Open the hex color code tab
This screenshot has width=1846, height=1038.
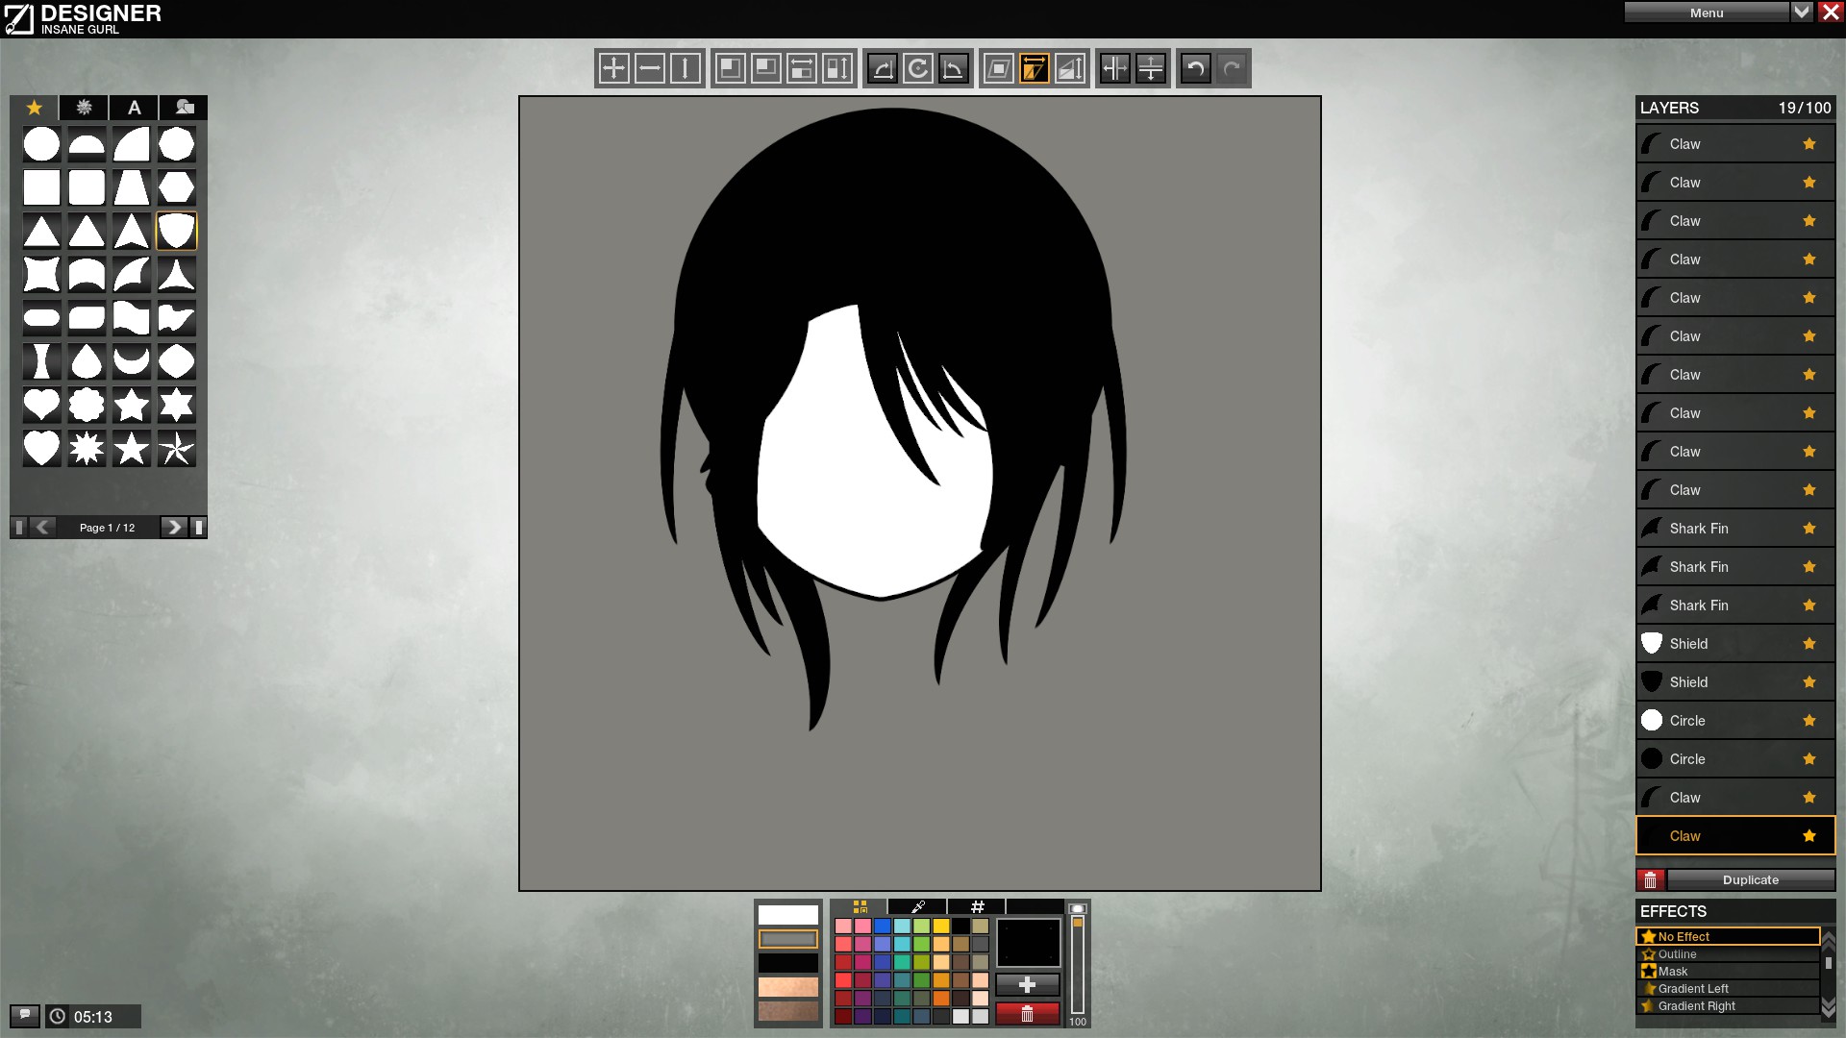tap(977, 906)
